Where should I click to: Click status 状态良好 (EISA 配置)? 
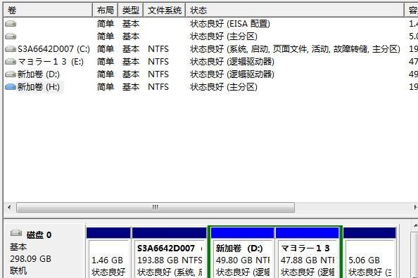pos(230,24)
